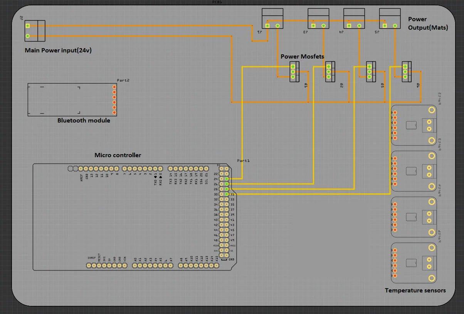Click the Arduino A8 pin pad
Screen dimensions: 464x314
pos(181,265)
